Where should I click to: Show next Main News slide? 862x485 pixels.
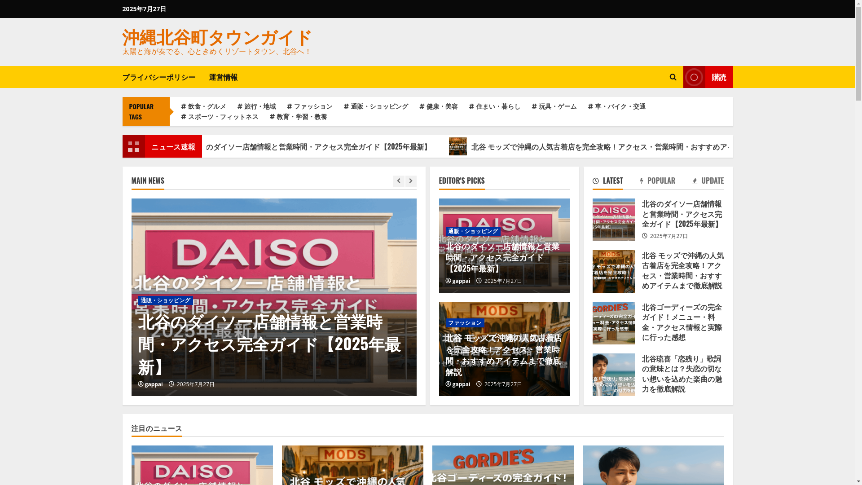[x=411, y=181]
